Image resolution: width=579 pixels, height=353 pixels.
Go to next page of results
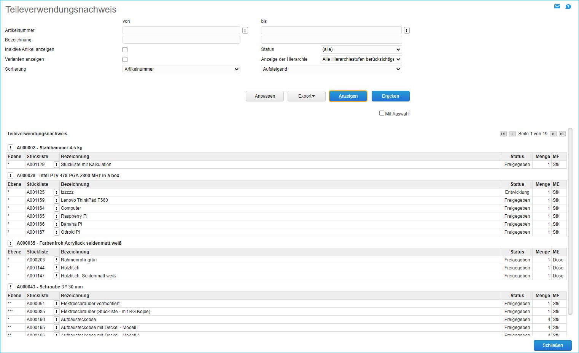pyautogui.click(x=553, y=134)
